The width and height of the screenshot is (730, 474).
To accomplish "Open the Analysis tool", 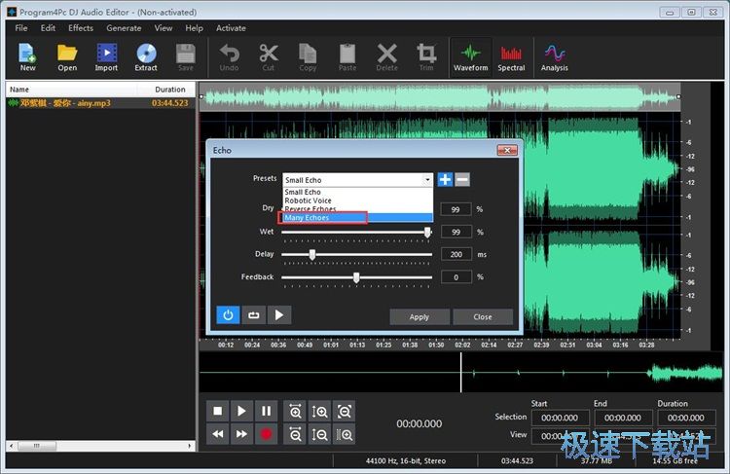I will (x=555, y=57).
